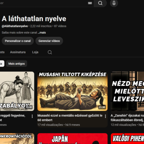This screenshot has height=144, width=144.
Task: Click 17 mil visualizações text
Action: click(x=50, y=125)
